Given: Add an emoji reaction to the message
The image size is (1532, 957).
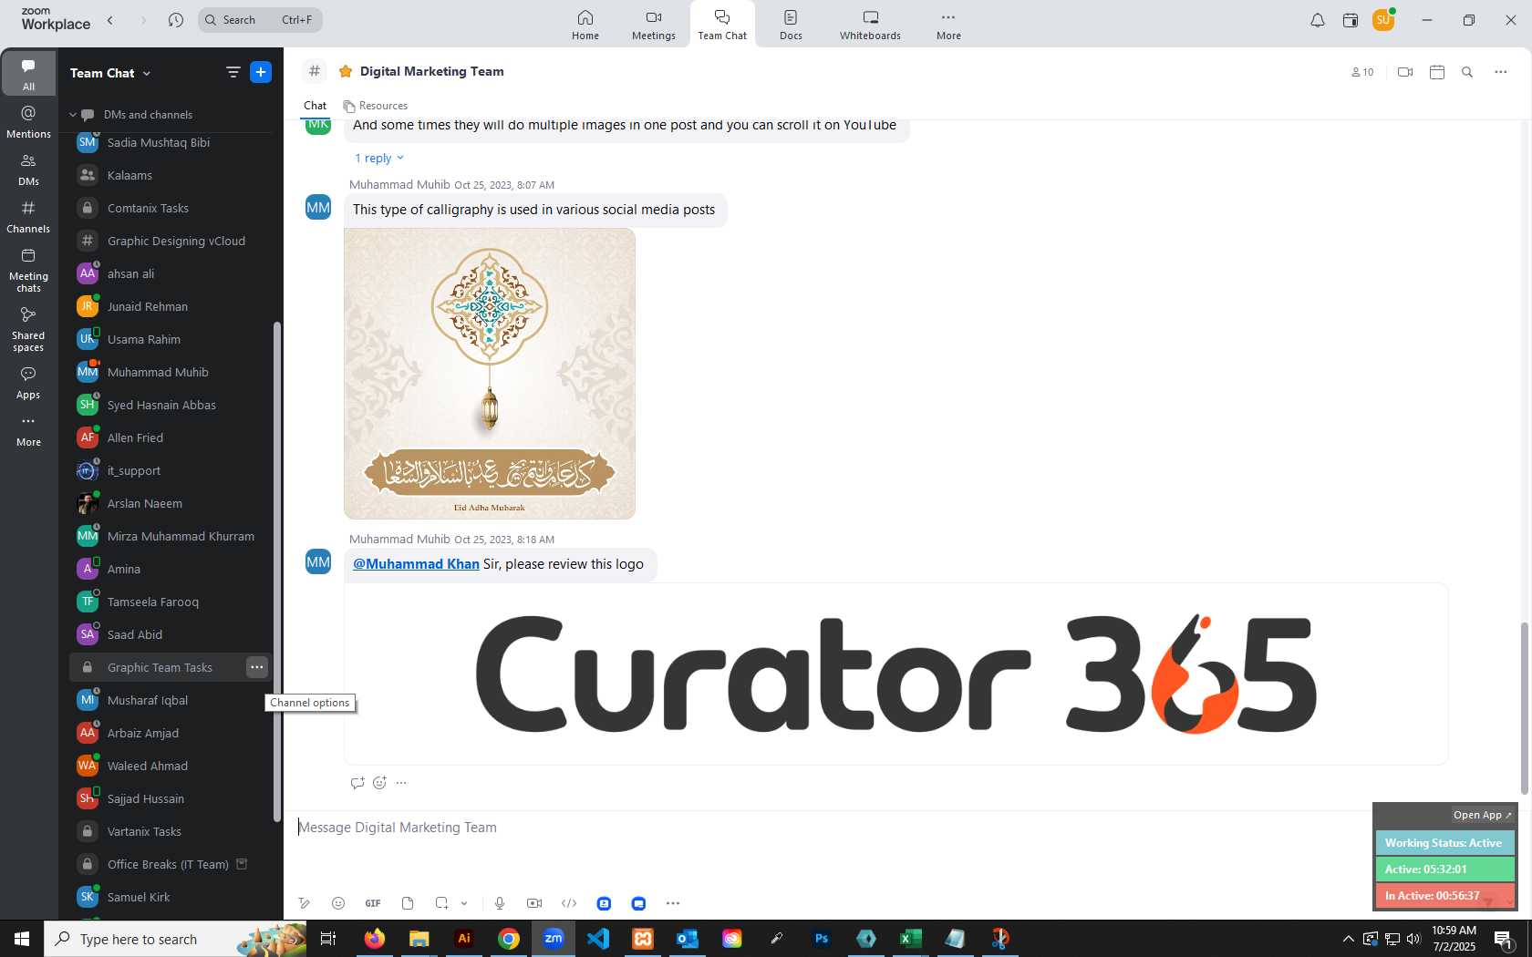Looking at the screenshot, I should click(x=380, y=783).
